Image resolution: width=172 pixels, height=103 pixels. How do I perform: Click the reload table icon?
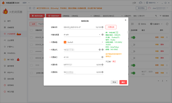(x=167, y=24)
